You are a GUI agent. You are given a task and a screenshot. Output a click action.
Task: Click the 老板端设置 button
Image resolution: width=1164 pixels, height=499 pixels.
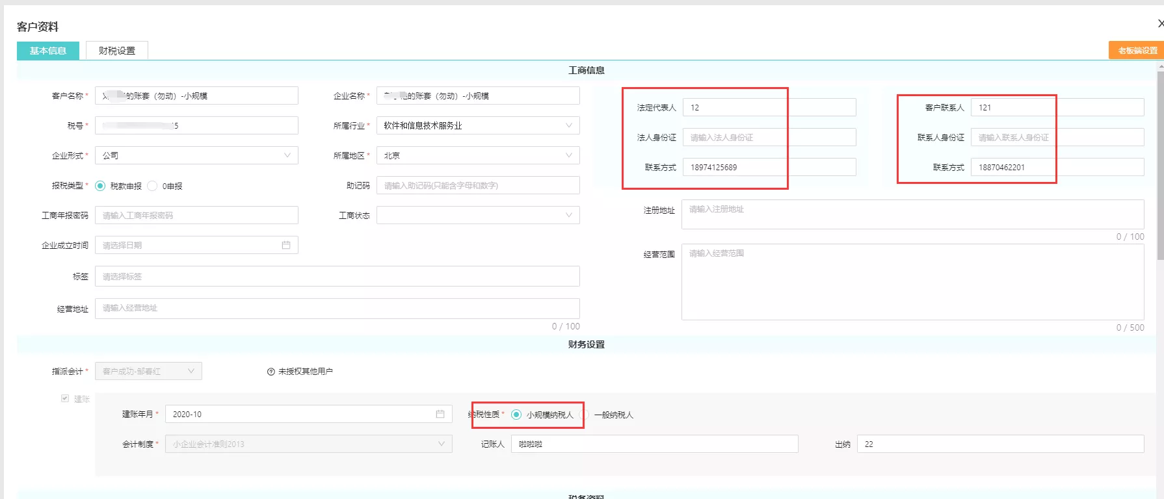tap(1136, 50)
